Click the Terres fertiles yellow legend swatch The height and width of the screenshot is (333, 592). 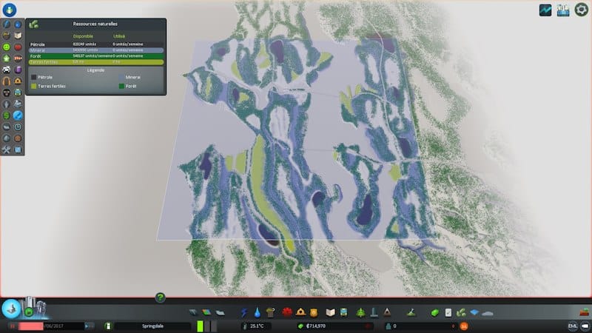point(33,86)
